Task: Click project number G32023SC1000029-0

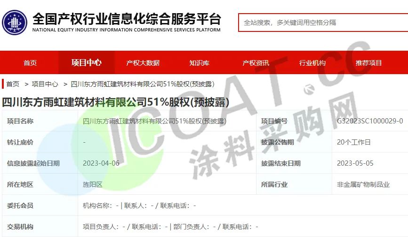Action: click(370, 121)
